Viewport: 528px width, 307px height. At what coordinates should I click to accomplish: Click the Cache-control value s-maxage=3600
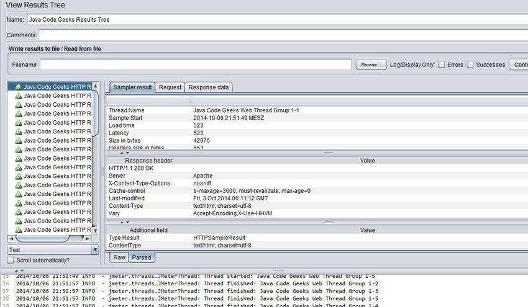252,191
